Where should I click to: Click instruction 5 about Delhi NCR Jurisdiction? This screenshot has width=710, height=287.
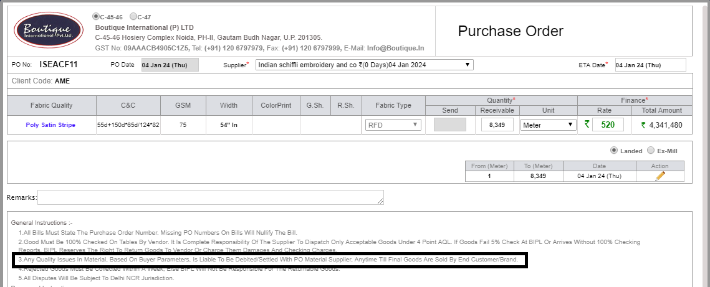click(96, 278)
